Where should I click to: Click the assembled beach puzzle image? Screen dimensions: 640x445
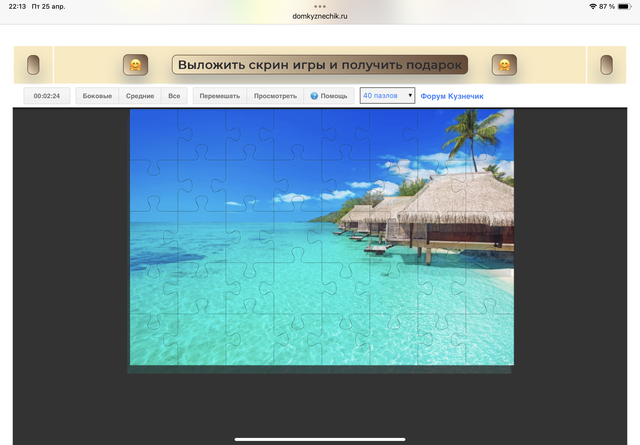tap(322, 237)
